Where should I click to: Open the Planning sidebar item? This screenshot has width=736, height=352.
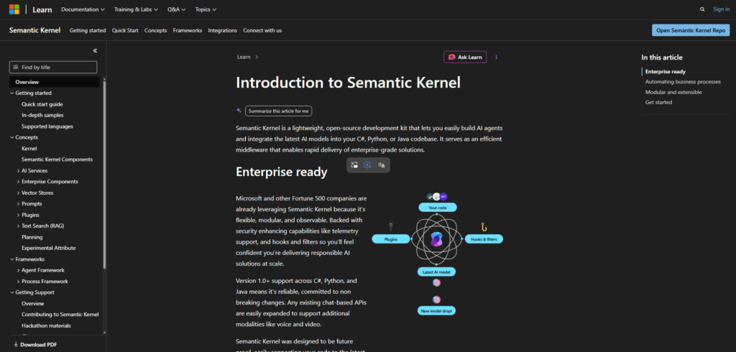(32, 237)
